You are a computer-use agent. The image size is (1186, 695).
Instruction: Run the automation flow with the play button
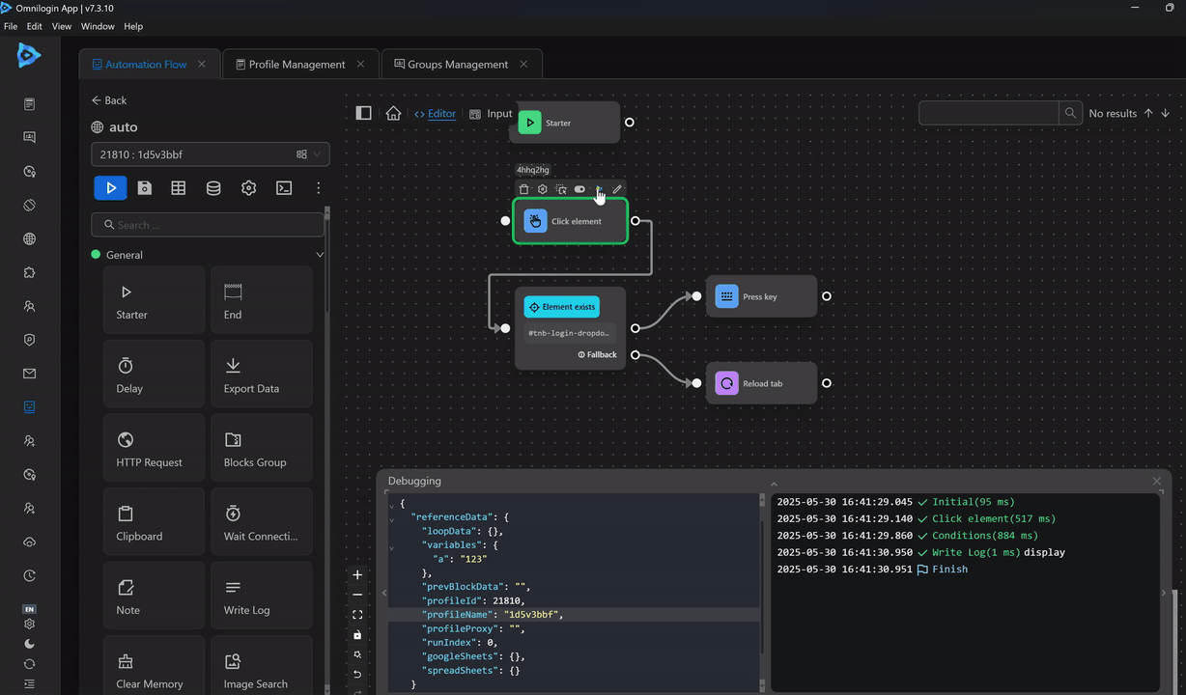coord(110,187)
